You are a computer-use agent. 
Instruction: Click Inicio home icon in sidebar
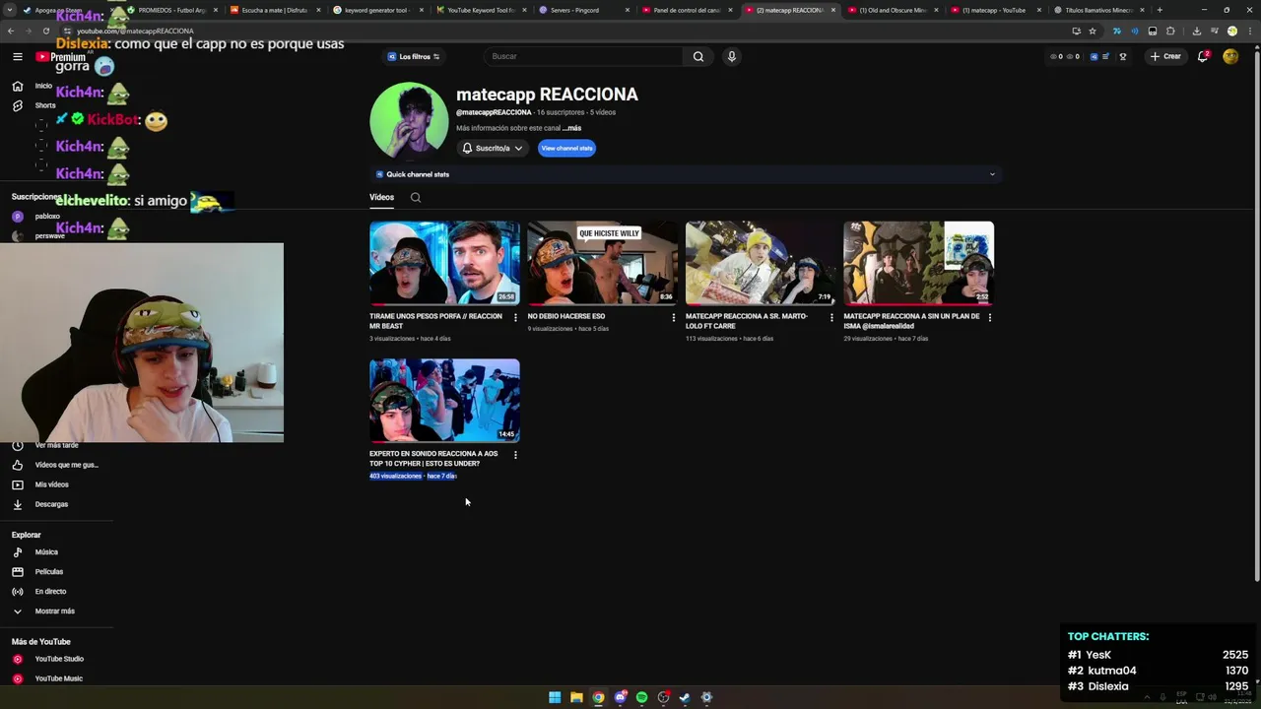click(x=18, y=86)
